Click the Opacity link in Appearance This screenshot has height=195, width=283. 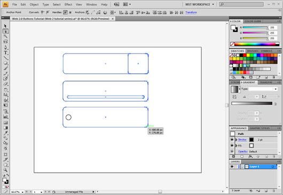[243, 151]
